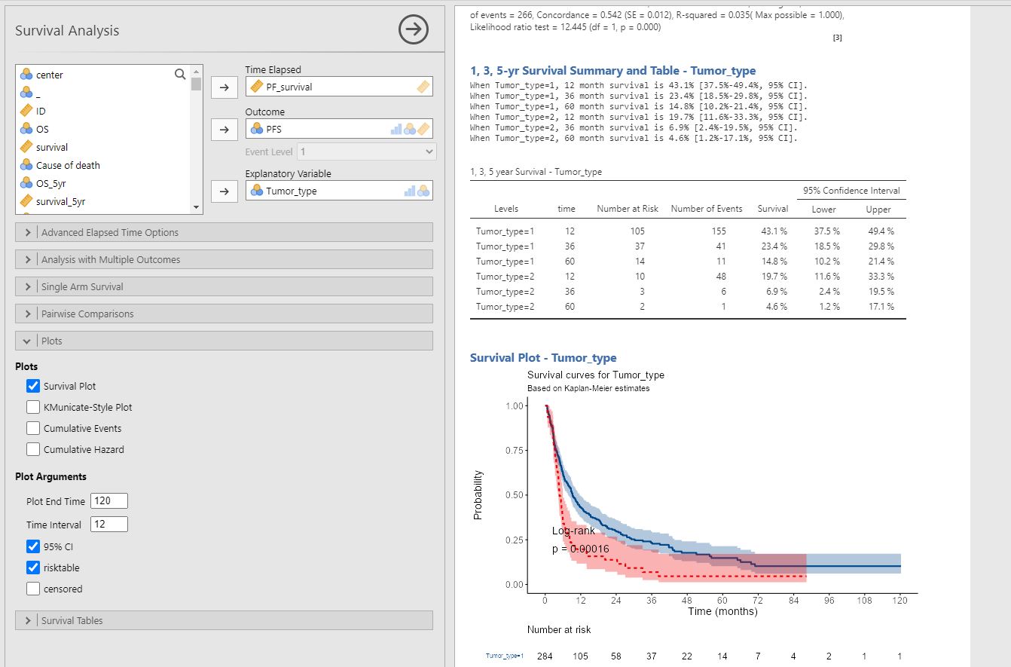Expand the Single Arm Survival section
Viewport: 1011px width, 667px height.
point(224,286)
